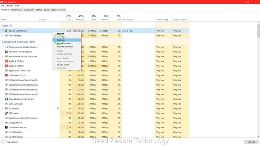Screen dimensions: 260x146
Task: Sort by the CPU column header
Action: 66,17
